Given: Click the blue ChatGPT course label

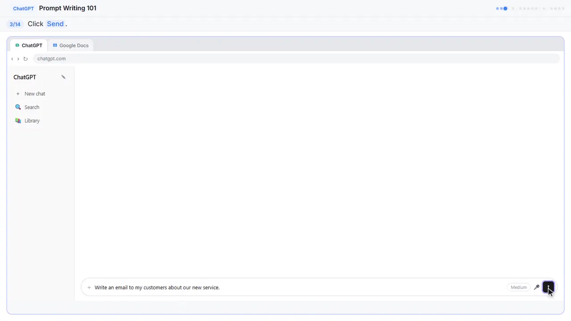Looking at the screenshot, I should click(24, 8).
